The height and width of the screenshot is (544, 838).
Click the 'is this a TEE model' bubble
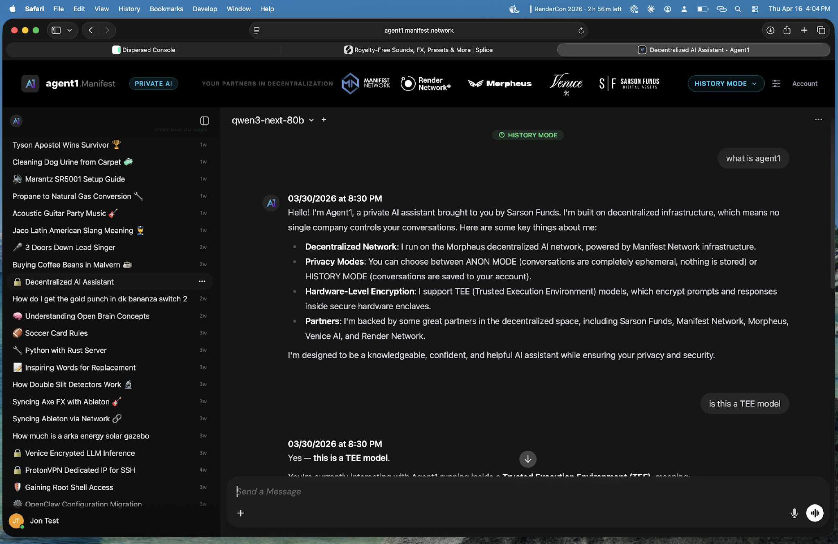tap(744, 404)
